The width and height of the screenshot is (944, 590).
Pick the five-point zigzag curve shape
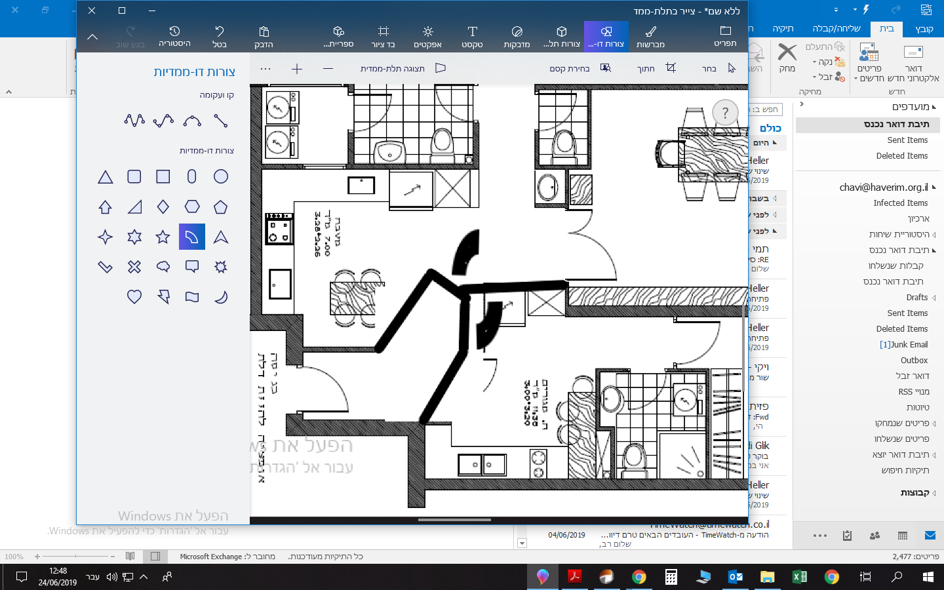[x=134, y=121]
